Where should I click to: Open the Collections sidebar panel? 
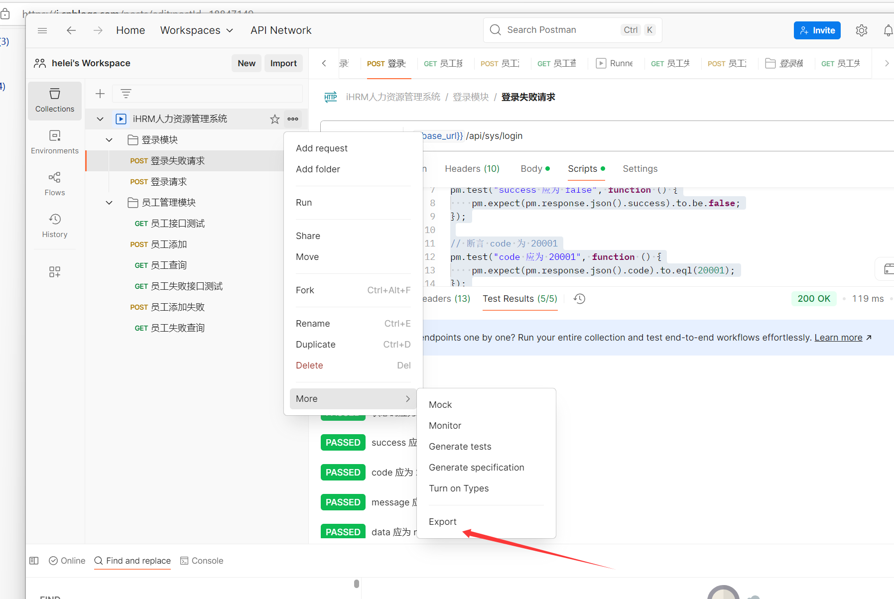point(55,101)
